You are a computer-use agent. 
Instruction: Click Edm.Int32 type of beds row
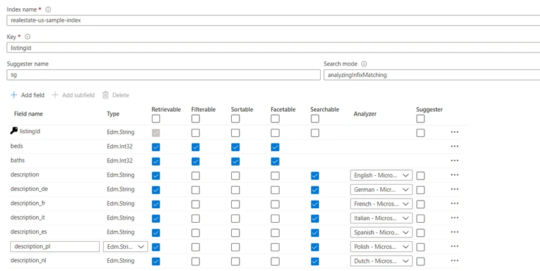tap(119, 147)
